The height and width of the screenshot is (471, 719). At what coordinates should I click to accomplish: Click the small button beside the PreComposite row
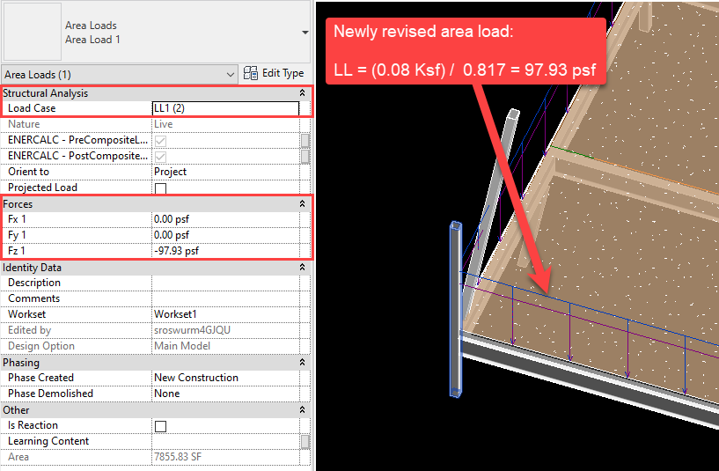click(x=304, y=140)
